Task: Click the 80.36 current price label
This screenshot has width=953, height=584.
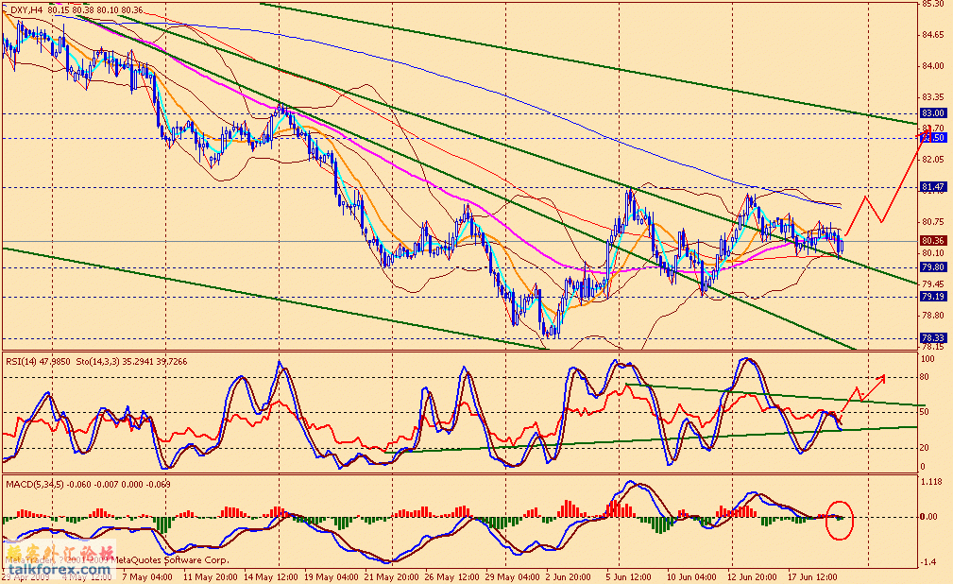Action: pos(932,240)
